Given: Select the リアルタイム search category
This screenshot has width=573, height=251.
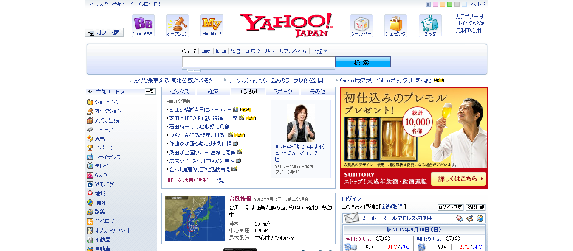Looking at the screenshot, I should pos(293,51).
